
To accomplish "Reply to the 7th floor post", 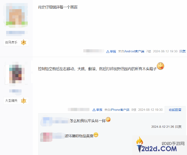I will coord(183,51).
